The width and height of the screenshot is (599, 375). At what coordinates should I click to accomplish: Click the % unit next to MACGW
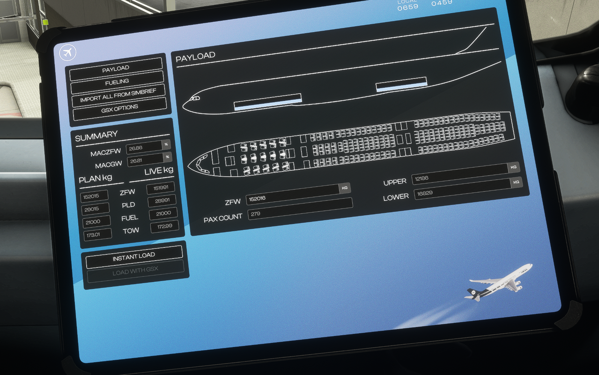pos(167,157)
